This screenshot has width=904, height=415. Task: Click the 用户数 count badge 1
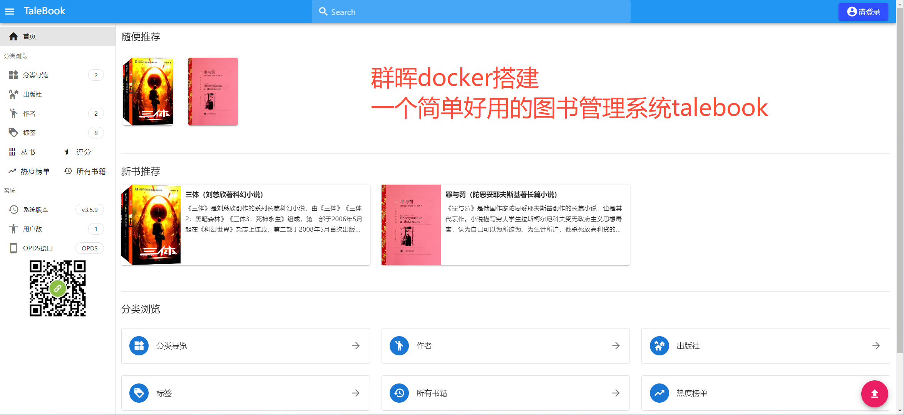[96, 229]
